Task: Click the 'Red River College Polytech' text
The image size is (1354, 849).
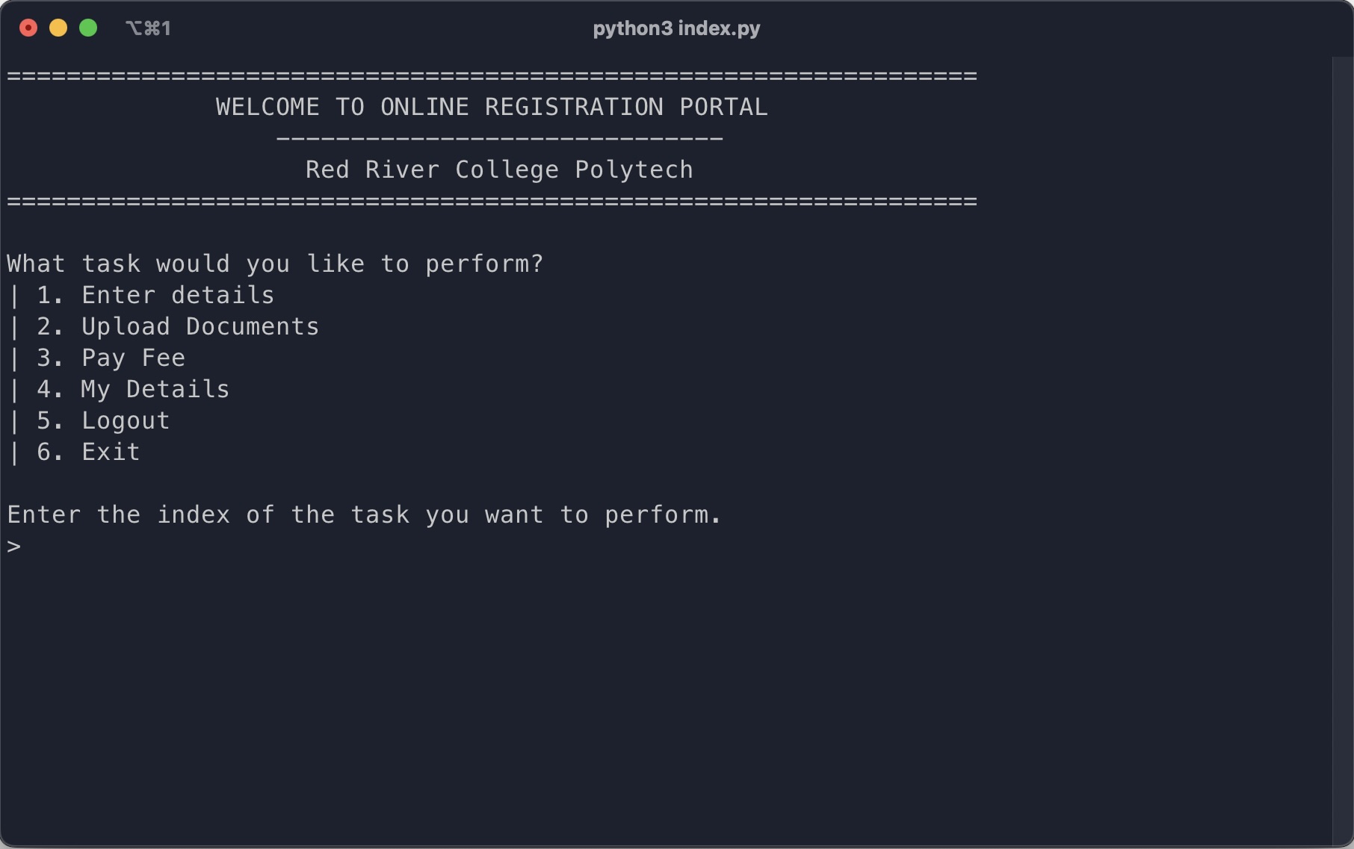Action: (x=499, y=170)
